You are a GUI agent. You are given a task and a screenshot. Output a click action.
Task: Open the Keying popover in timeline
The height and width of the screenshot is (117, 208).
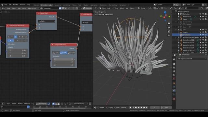[x=111, y=108]
